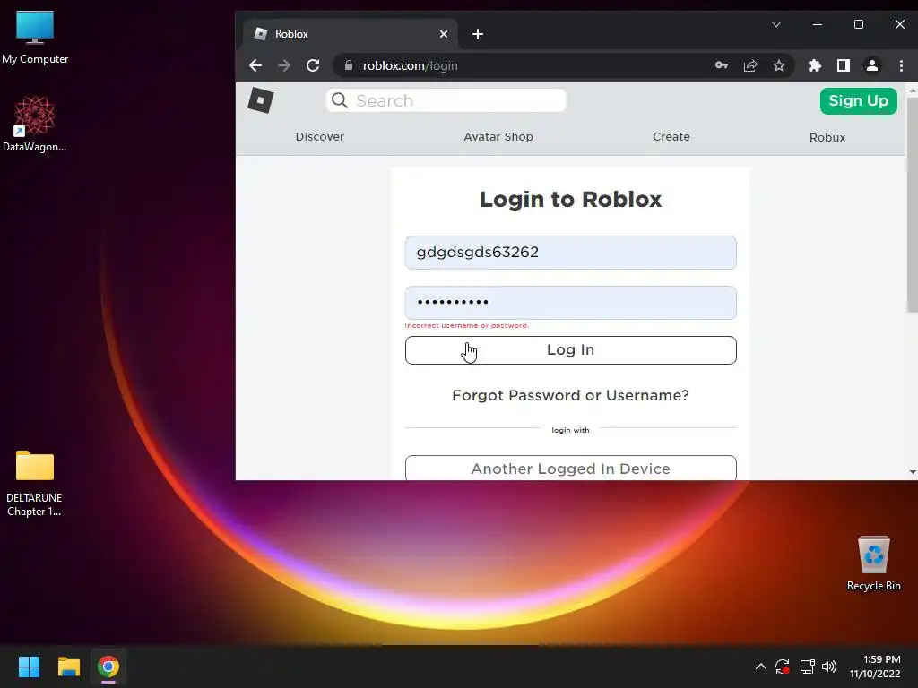Click the green Sign Up button

(858, 100)
